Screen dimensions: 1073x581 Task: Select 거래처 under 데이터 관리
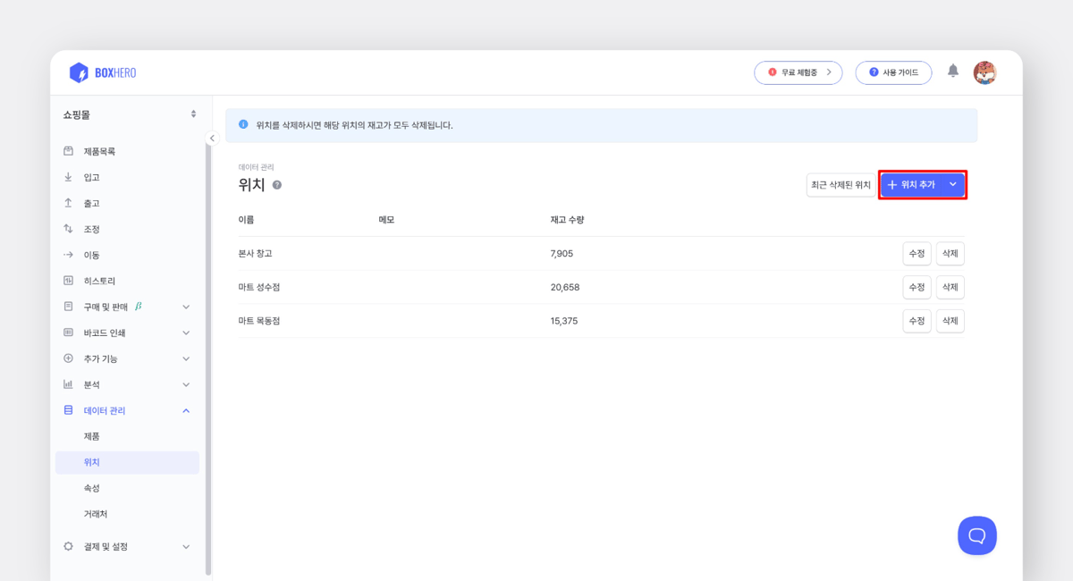pyautogui.click(x=96, y=514)
